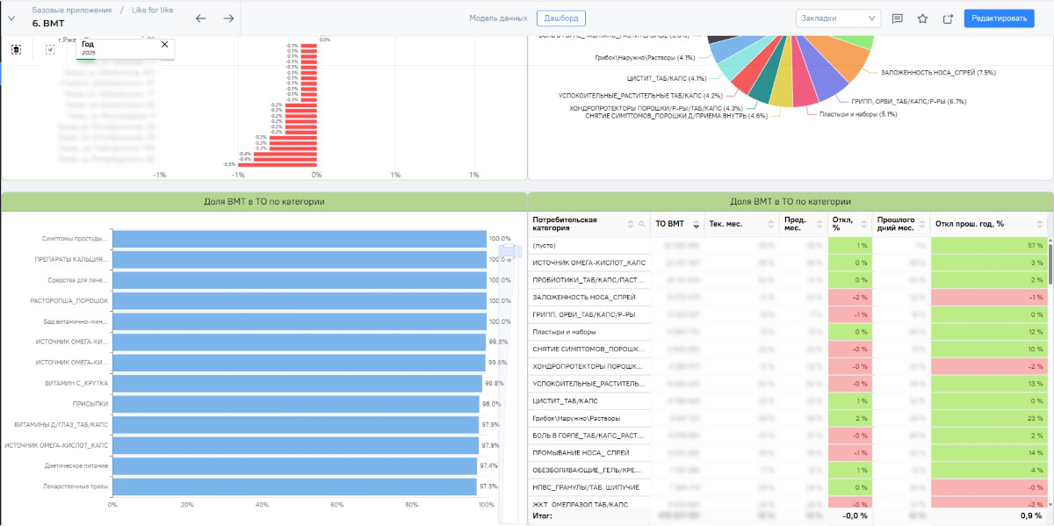The image size is (1054, 526).
Task: Click the bar chart vertical scroll slider
Action: point(506,253)
